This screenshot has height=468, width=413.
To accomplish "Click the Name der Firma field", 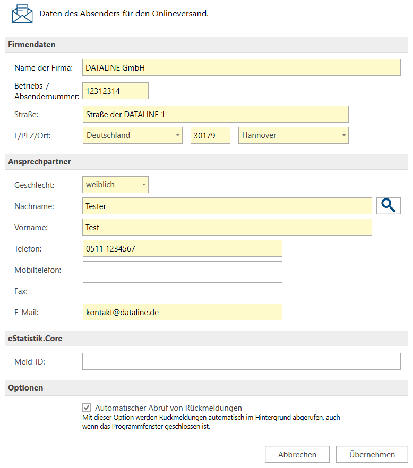I will 242,68.
